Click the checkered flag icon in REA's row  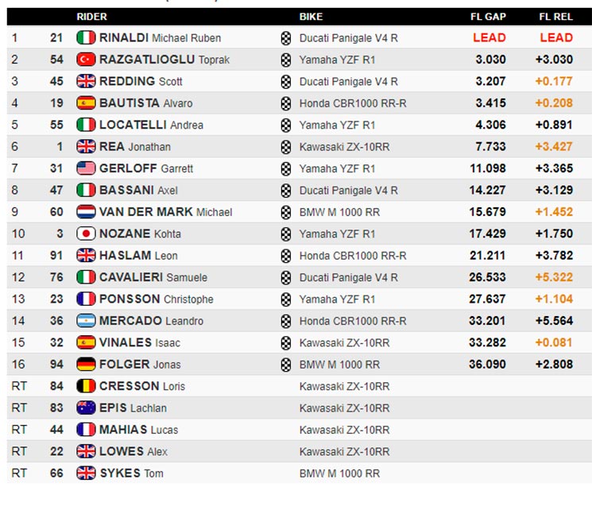coord(286,147)
